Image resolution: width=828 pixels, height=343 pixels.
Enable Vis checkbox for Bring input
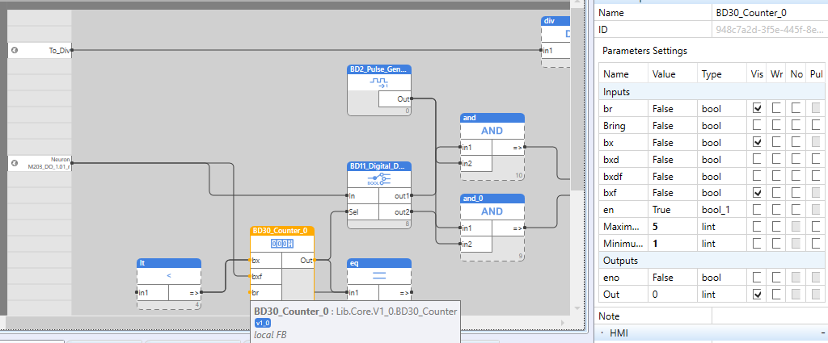tap(757, 126)
